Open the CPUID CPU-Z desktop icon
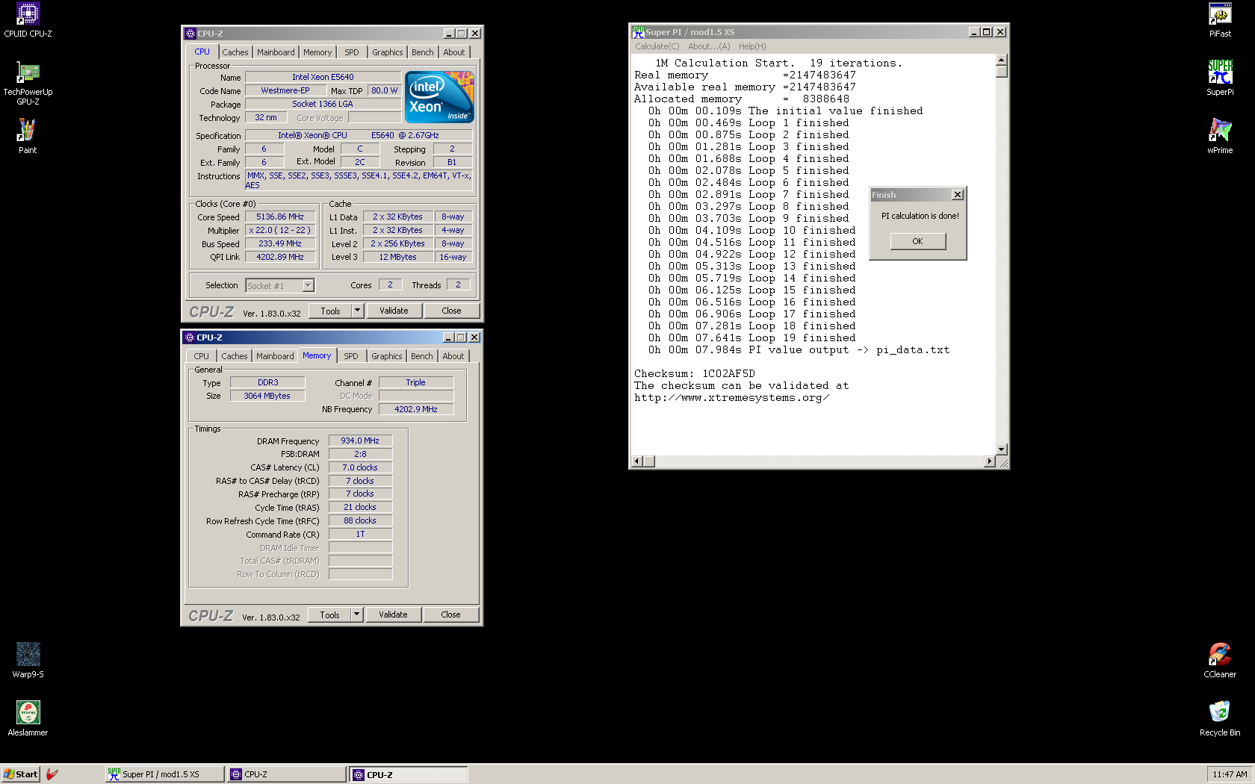 pyautogui.click(x=28, y=20)
